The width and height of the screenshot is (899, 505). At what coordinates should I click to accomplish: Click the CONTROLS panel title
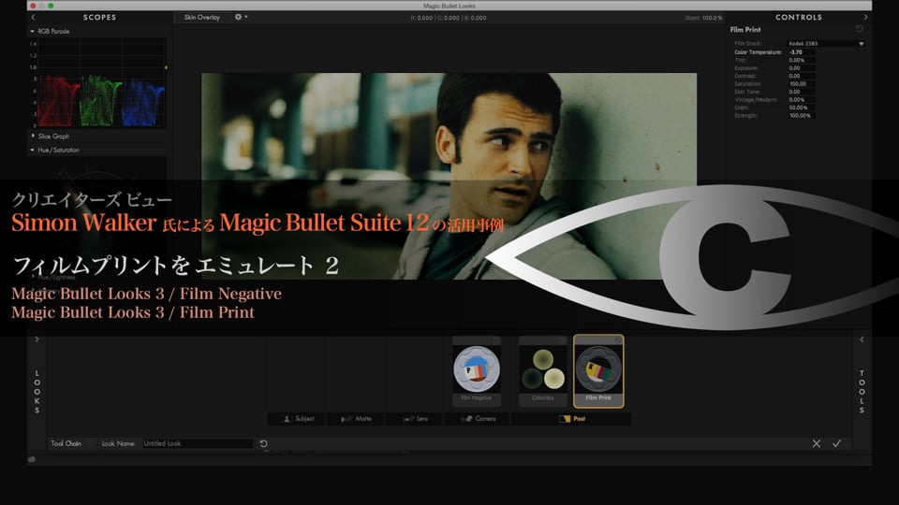pyautogui.click(x=799, y=17)
